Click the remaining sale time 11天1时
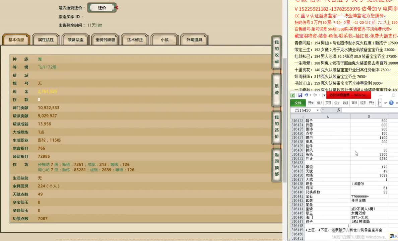 pyautogui.click(x=94, y=25)
